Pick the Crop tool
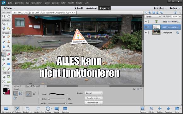183x114 pixels. click(4, 77)
